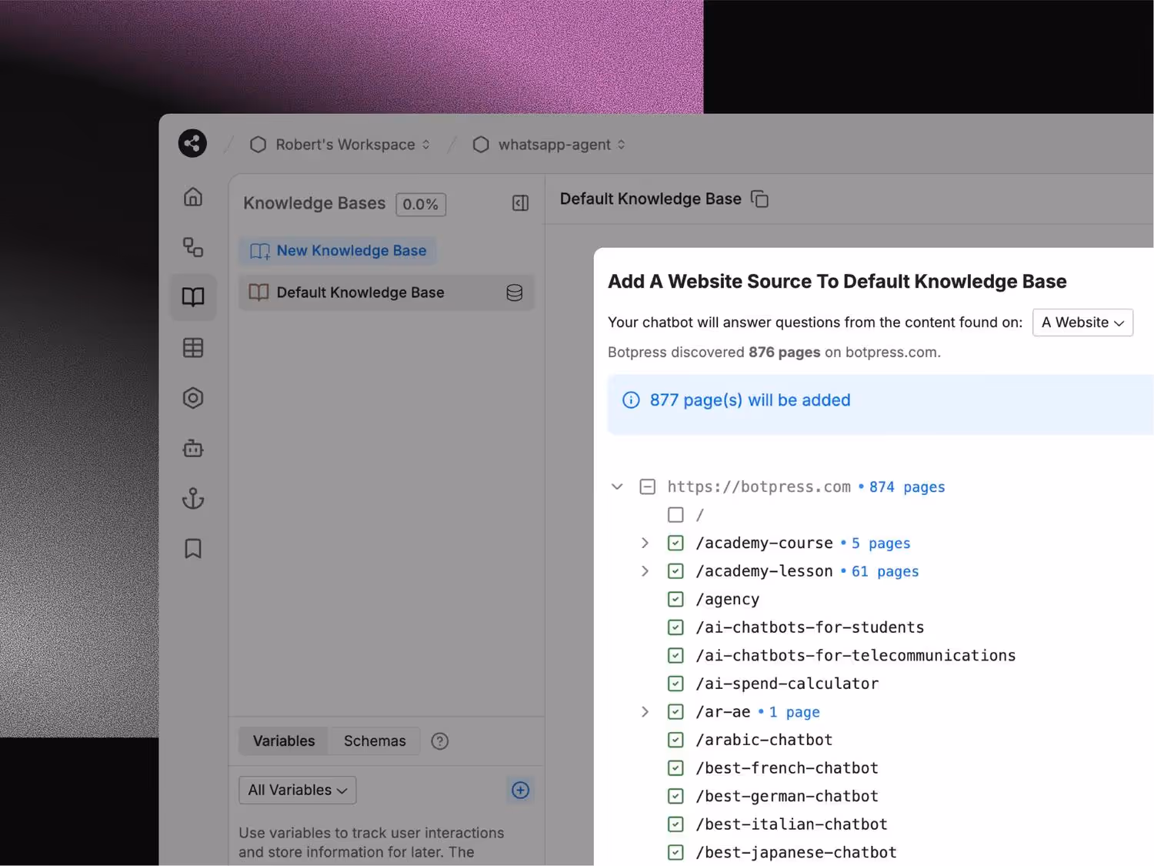This screenshot has width=1154, height=866.
Task: Uncheck the /ai-chatbots-for-students checkbox
Action: pyautogui.click(x=675, y=627)
